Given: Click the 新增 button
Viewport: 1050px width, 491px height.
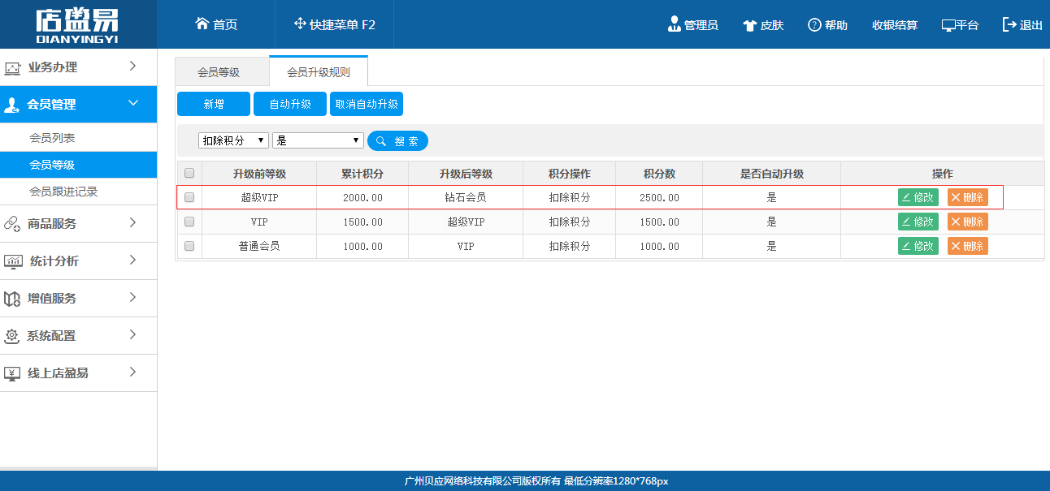Looking at the screenshot, I should tap(214, 104).
